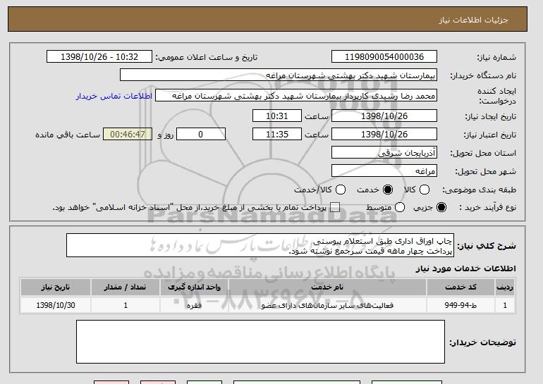
Task: Click the need number field 1198090054000036
Action: pos(384,57)
